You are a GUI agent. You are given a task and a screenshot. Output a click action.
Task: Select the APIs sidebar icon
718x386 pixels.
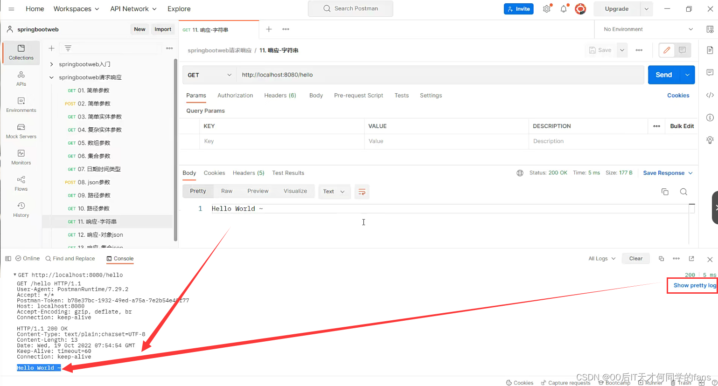click(21, 78)
